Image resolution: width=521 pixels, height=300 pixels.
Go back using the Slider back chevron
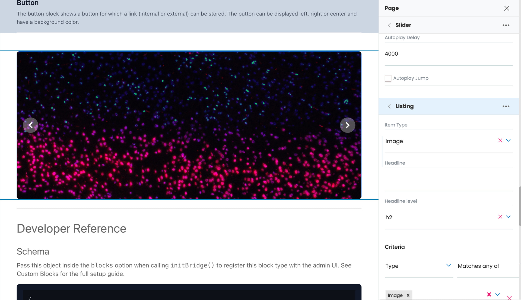point(389,25)
